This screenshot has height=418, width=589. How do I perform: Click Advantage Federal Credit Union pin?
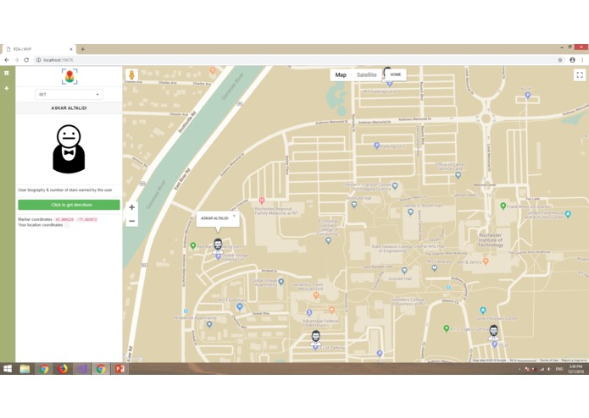click(x=309, y=312)
